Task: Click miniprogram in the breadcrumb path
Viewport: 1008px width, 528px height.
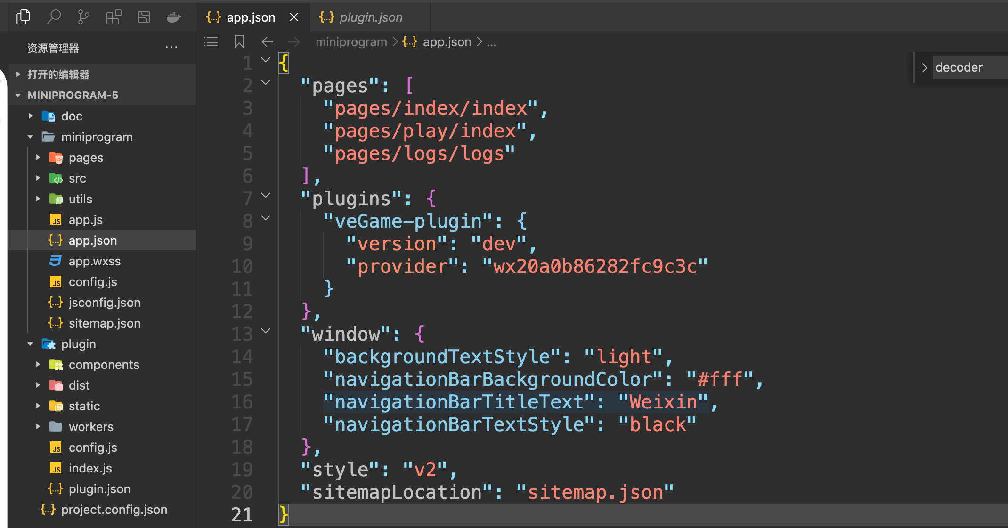Action: tap(351, 42)
